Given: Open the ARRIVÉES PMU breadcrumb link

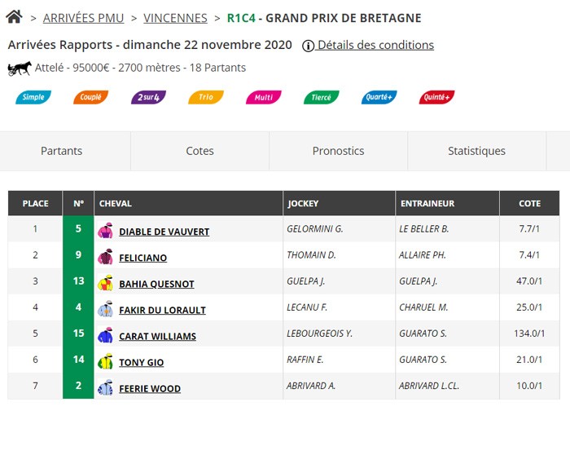Looking at the screenshot, I should (84, 17).
